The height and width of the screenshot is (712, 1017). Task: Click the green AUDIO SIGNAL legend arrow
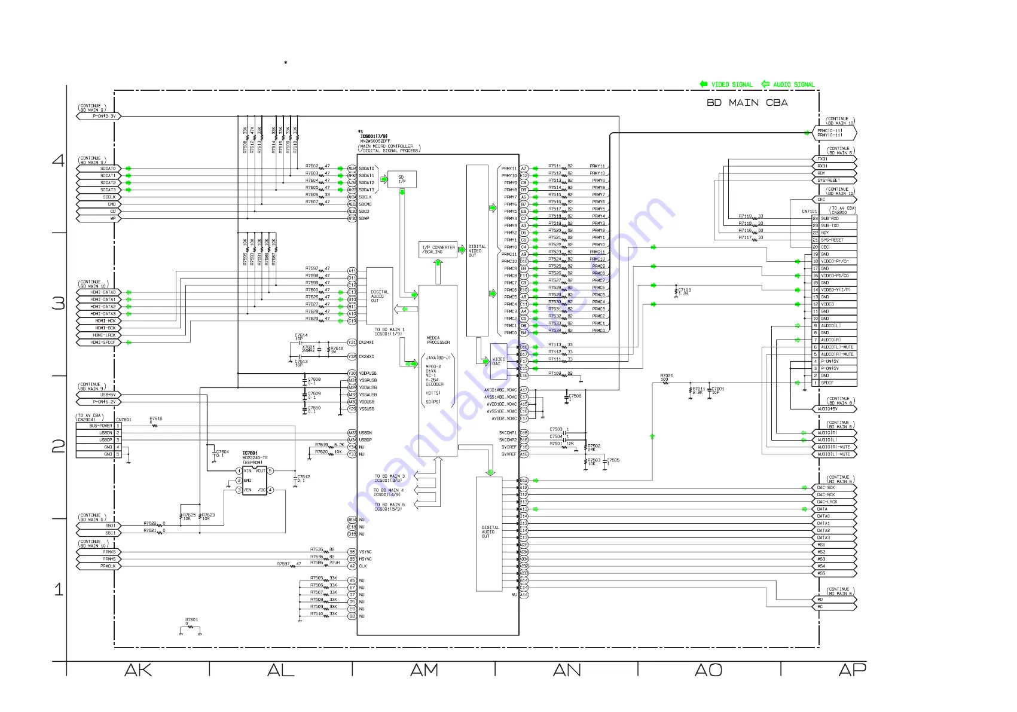(765, 84)
